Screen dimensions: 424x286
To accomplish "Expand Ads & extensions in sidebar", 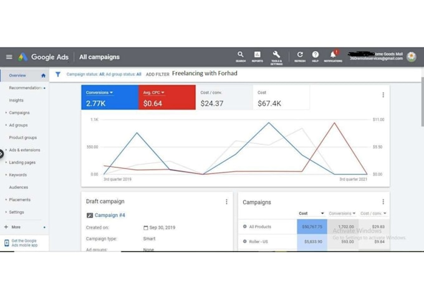I will point(6,150).
